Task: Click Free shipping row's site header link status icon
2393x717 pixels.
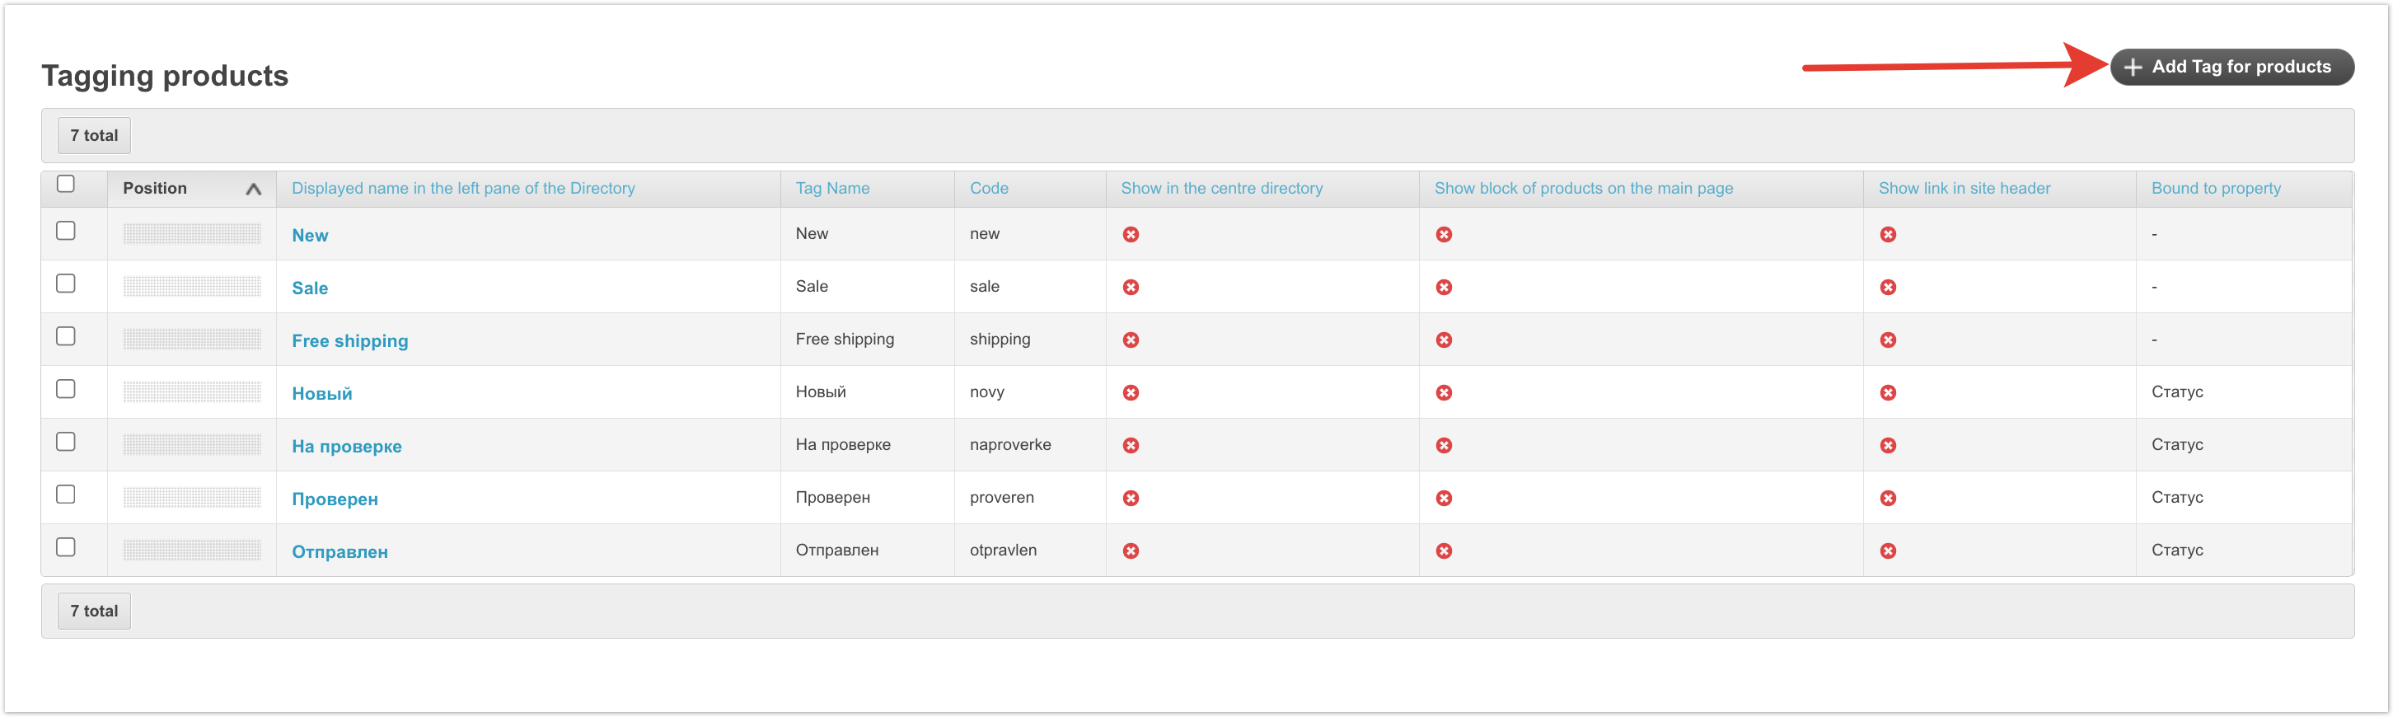Action: [x=1888, y=340]
